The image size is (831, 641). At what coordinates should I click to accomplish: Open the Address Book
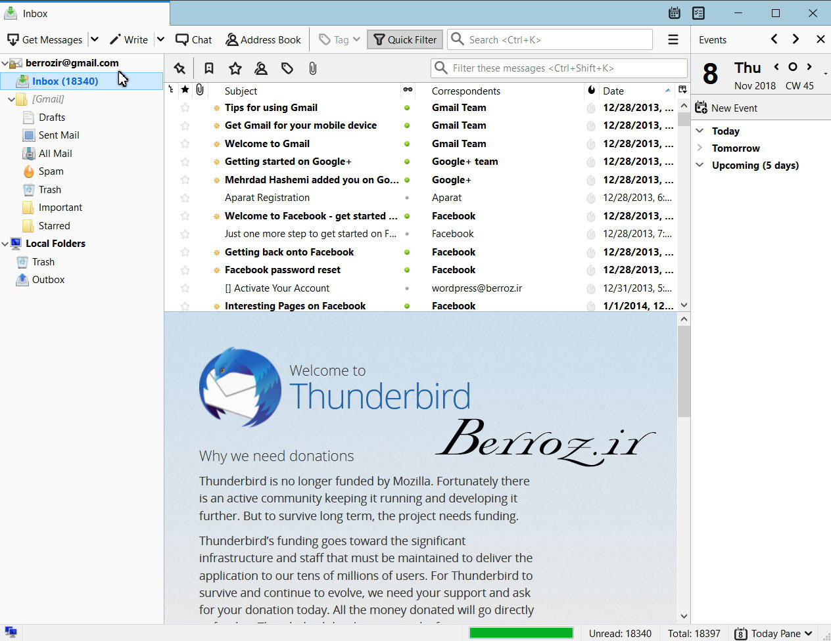(263, 39)
